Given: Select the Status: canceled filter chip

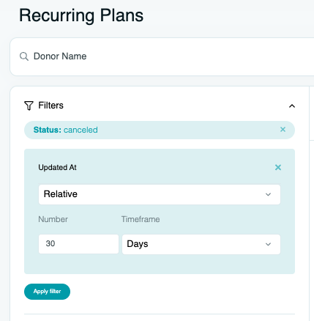Looking at the screenshot, I should (160, 130).
